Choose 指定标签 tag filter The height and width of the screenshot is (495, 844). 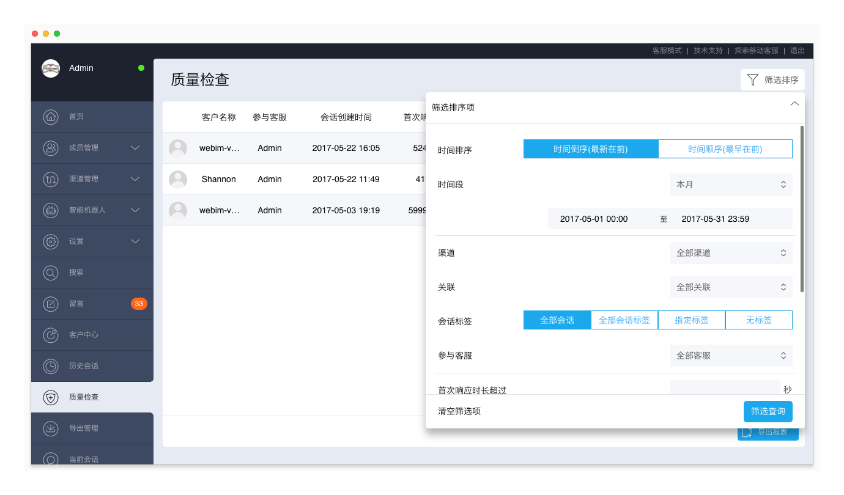(x=692, y=320)
